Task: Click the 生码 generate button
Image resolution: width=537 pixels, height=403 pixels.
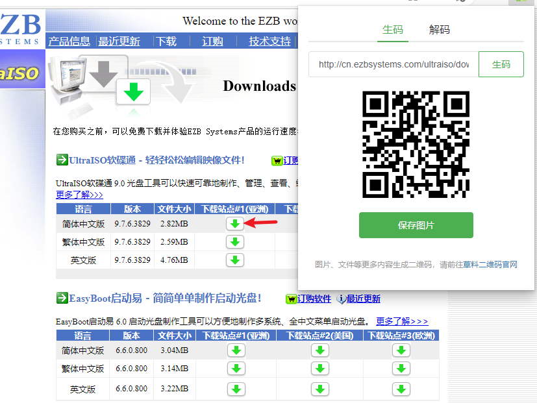Action: [x=501, y=64]
